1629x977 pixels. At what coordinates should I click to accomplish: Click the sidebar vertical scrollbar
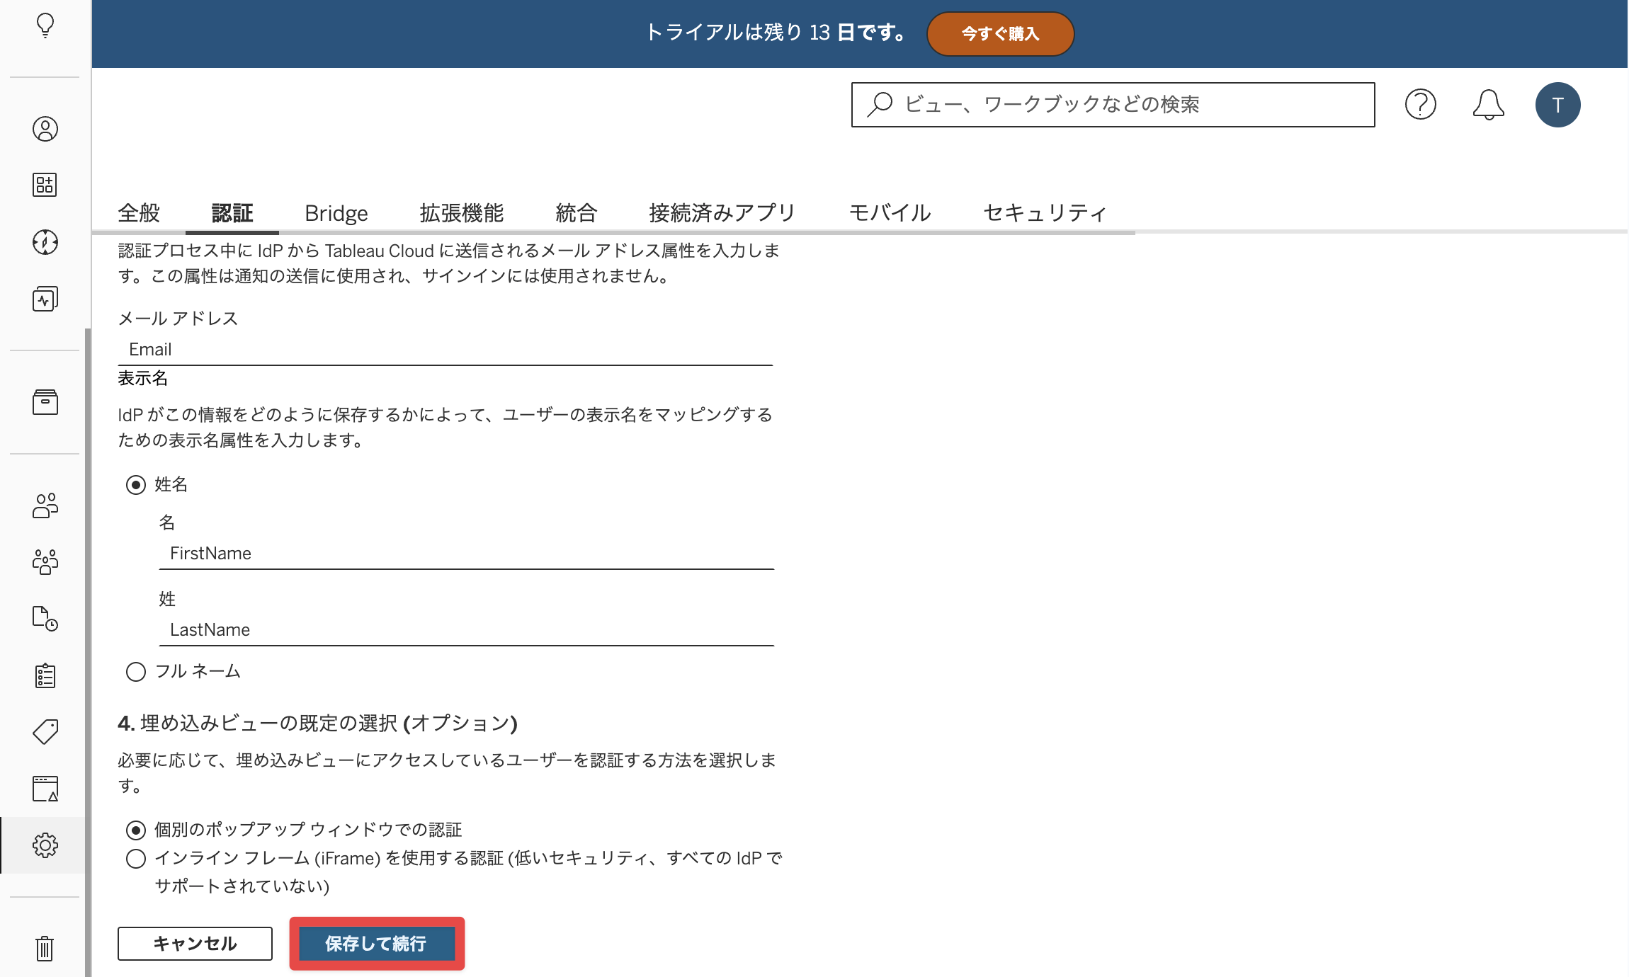point(88,651)
